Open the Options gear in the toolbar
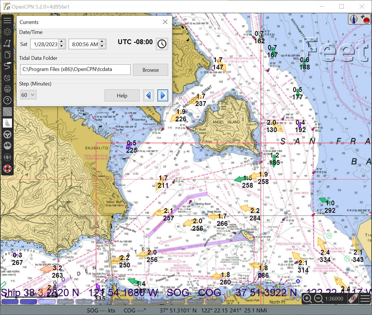The height and width of the screenshot is (315, 372). 7,32
